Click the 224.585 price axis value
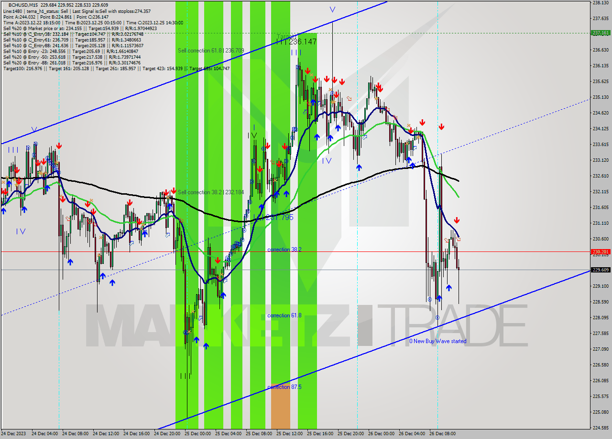This screenshot has height=439, width=612. (601, 428)
